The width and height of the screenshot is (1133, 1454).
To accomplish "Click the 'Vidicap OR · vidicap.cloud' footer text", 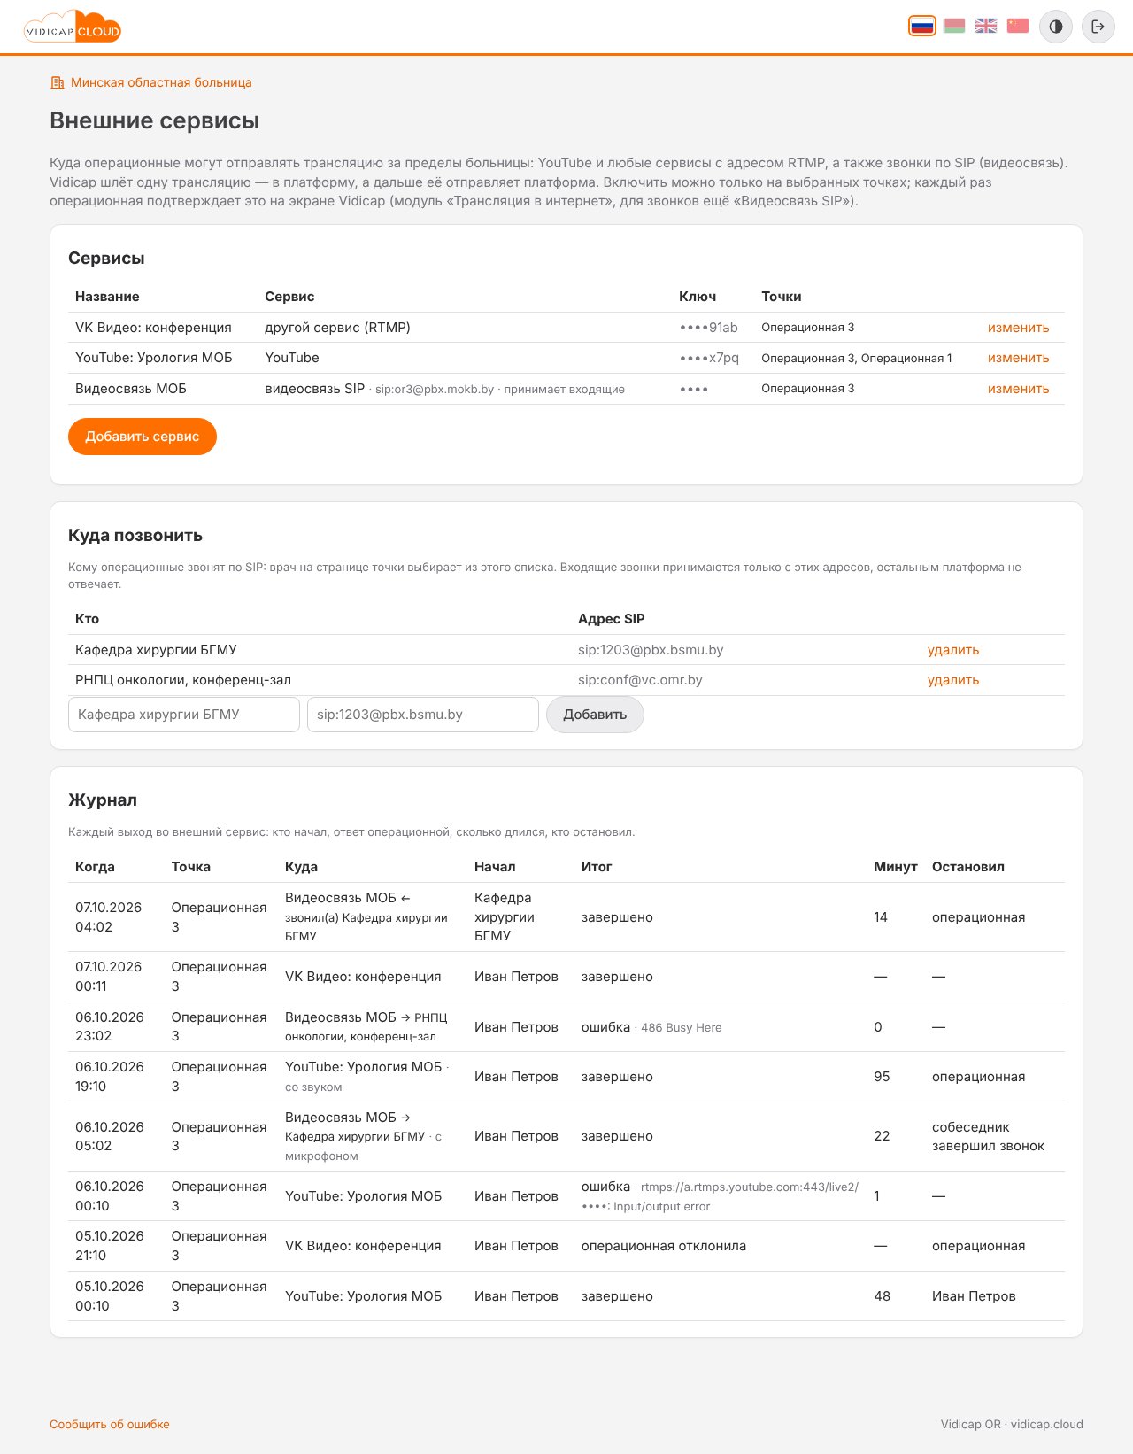I will [x=1012, y=1425].
